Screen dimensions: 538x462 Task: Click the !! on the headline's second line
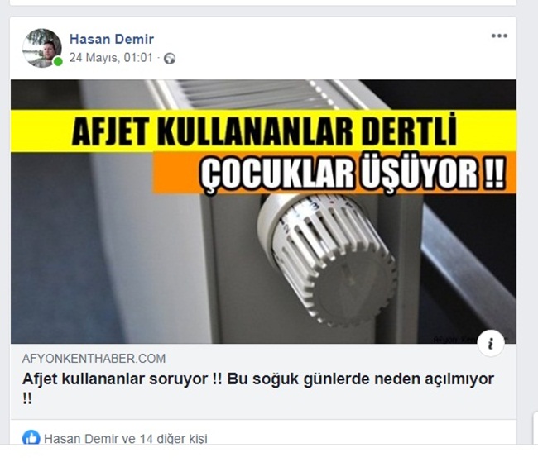(27, 398)
